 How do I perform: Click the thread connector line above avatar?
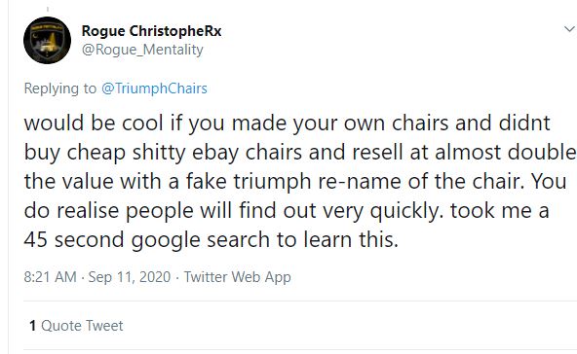(48, 9)
